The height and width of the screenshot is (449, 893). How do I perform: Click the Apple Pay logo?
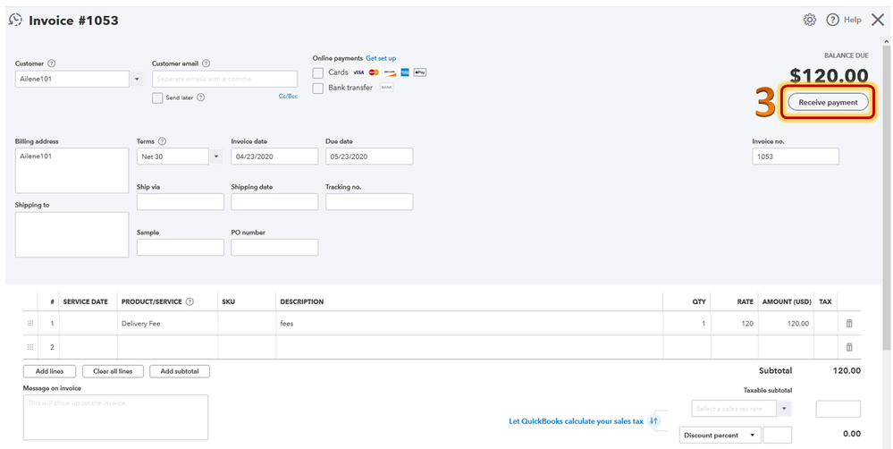420,72
